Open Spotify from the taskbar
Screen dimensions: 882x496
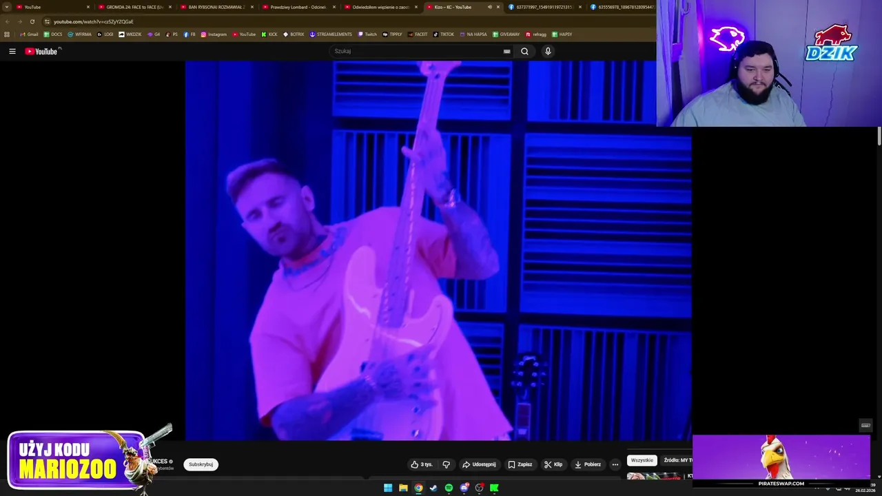pos(449,488)
